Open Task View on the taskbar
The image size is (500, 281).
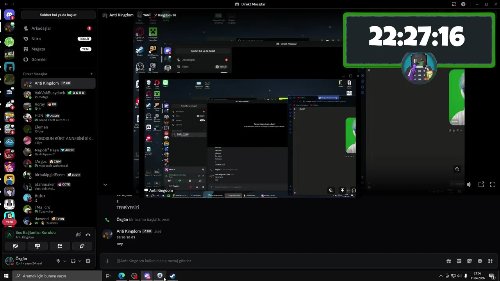(108, 276)
